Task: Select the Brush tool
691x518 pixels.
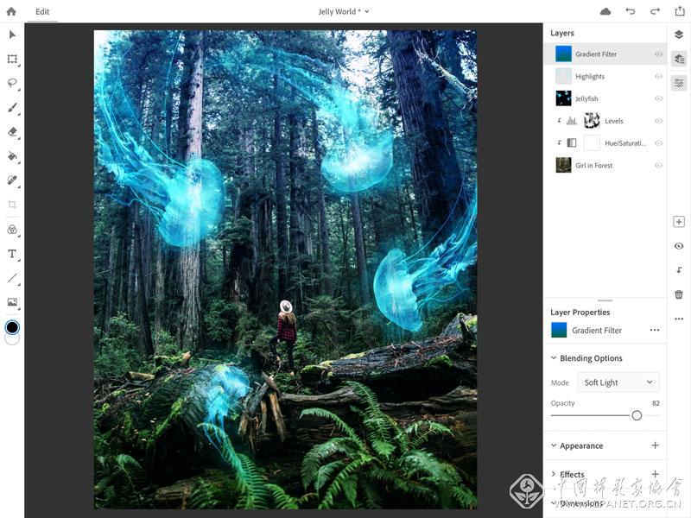Action: [12, 108]
